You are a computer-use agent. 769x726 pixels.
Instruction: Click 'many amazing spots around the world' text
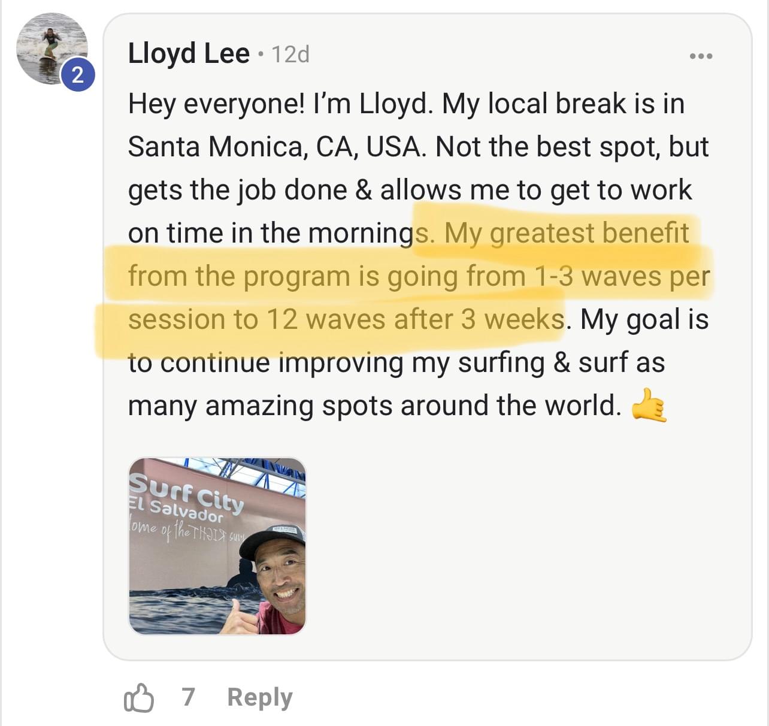click(375, 406)
